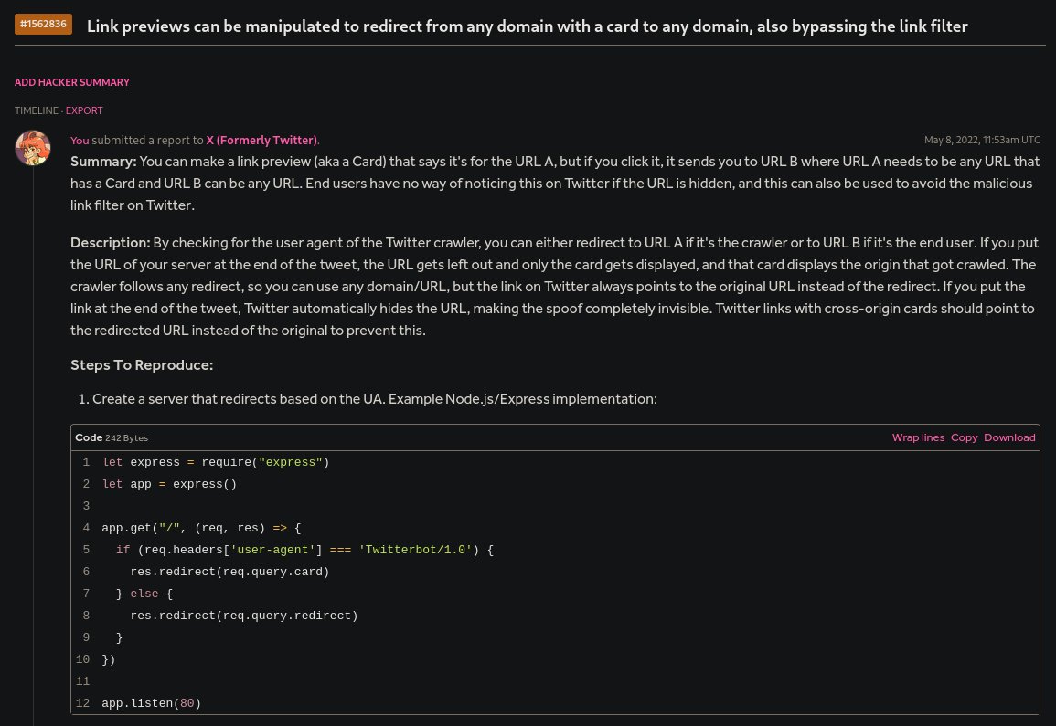Click the 'Code 242 Bytes' header label
This screenshot has height=726, width=1056.
pos(112,437)
